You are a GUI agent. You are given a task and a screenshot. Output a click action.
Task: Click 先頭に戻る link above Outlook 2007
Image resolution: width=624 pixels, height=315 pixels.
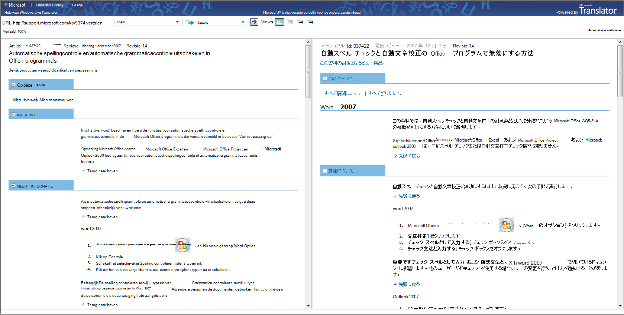point(409,285)
